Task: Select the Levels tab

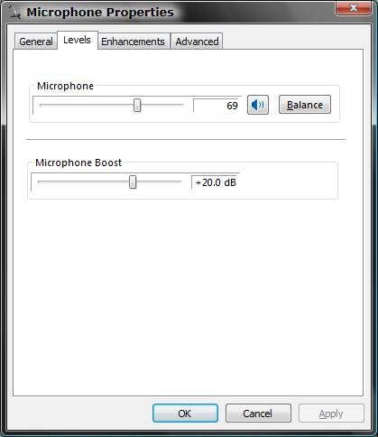Action: click(x=78, y=40)
